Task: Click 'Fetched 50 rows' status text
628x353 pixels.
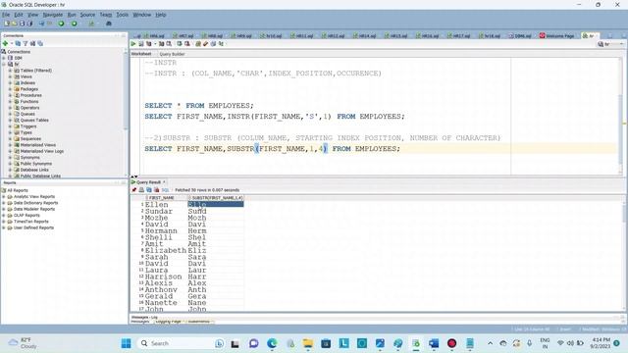Action: [x=207, y=190]
